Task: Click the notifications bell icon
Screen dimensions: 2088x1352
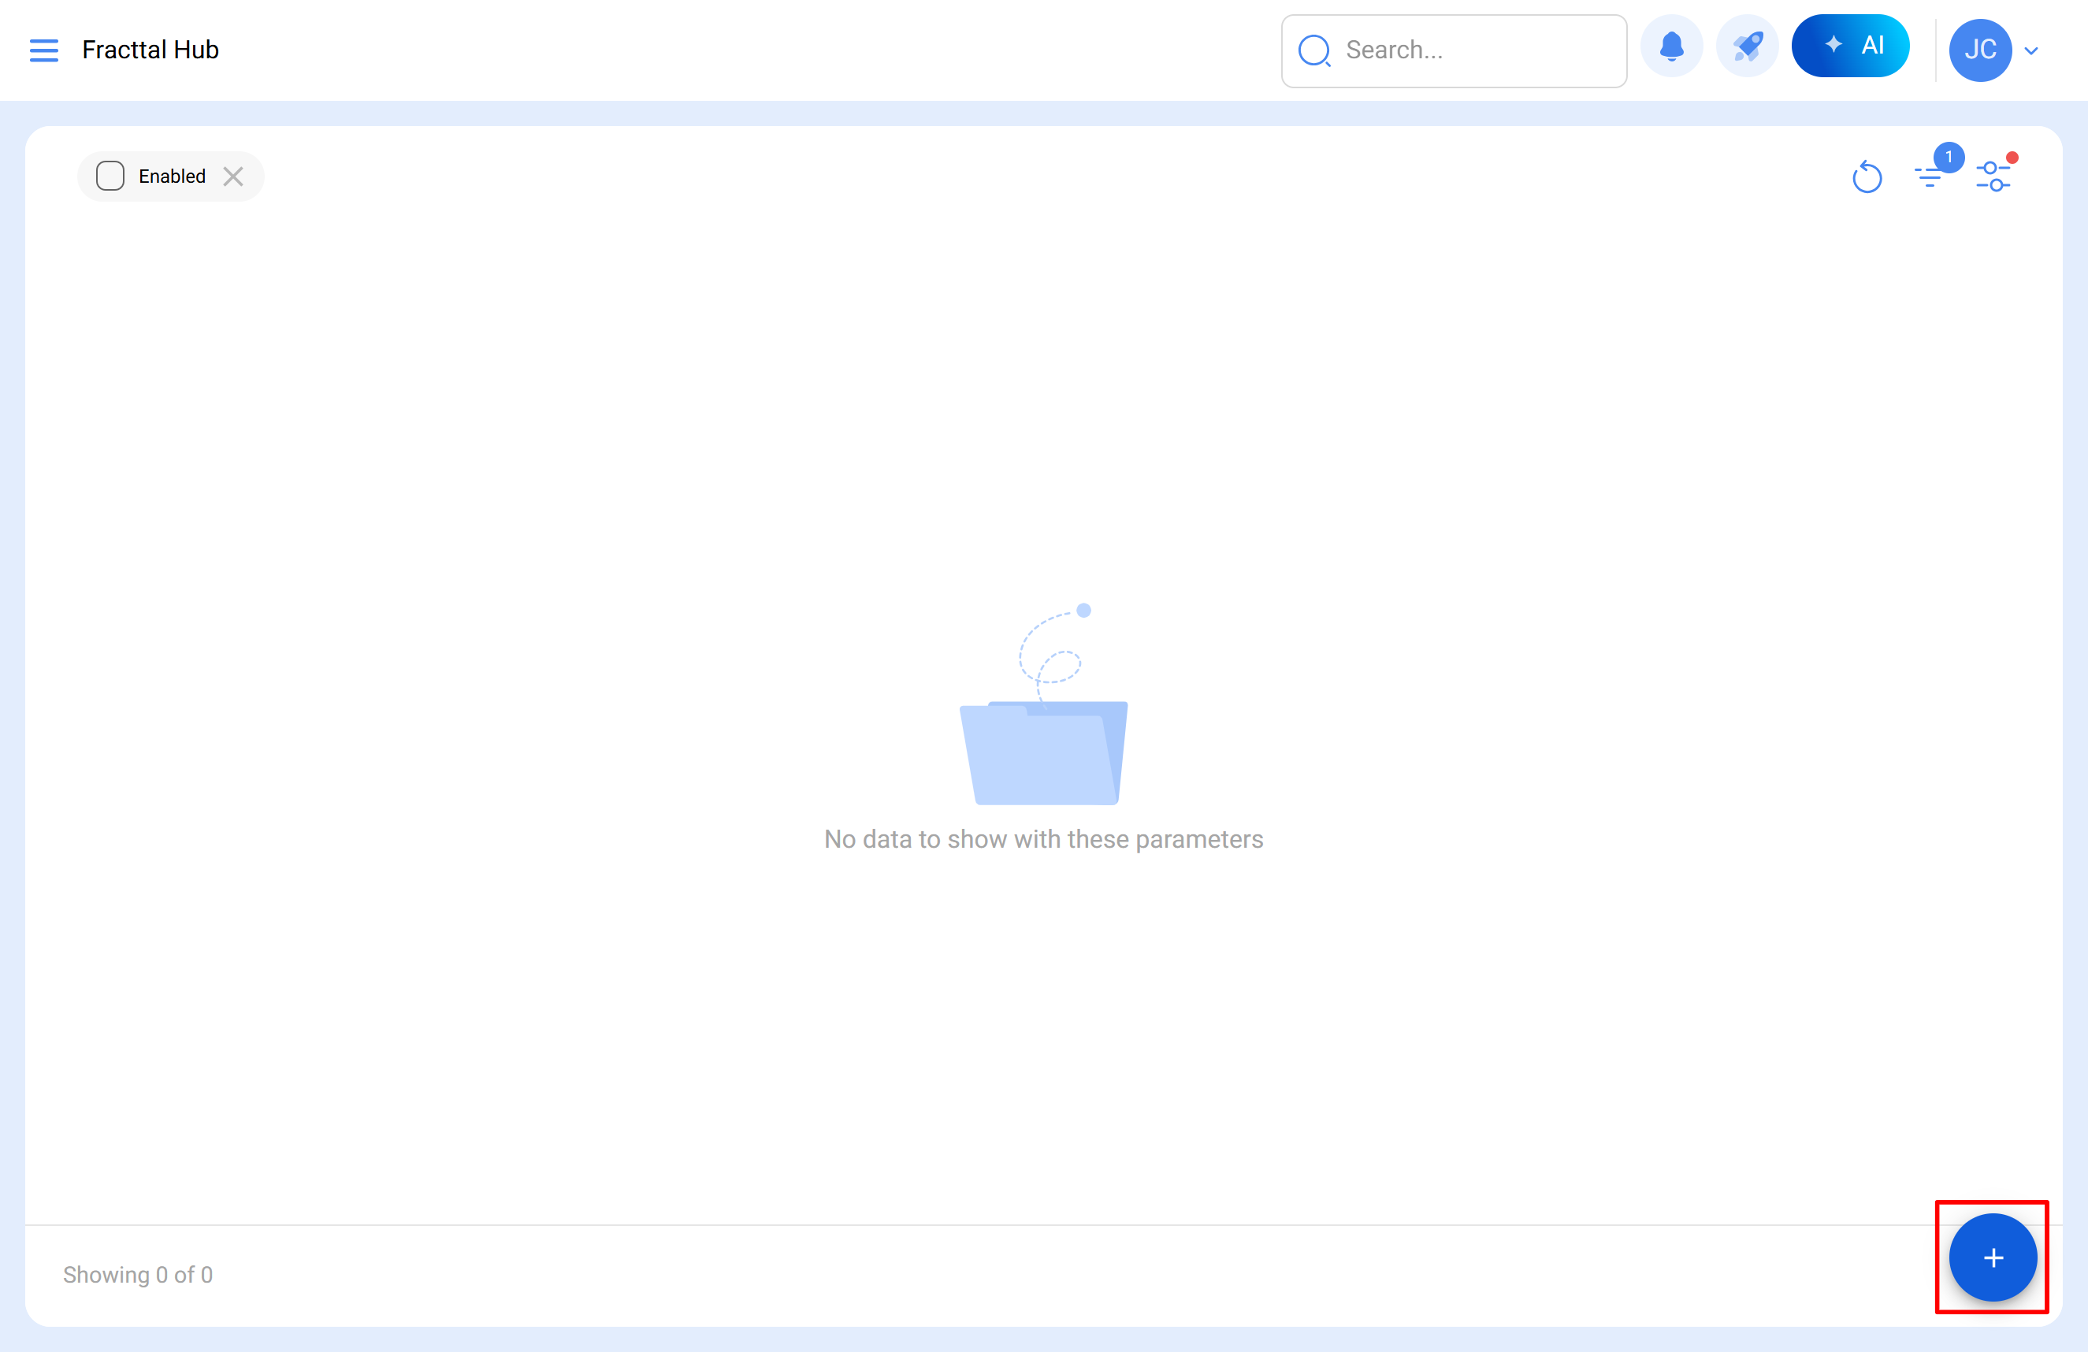Action: [x=1671, y=46]
